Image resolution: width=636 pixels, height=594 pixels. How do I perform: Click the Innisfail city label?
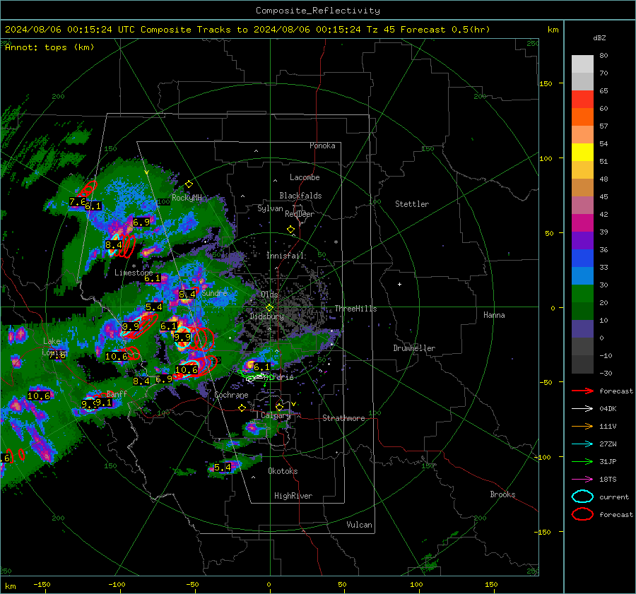285,256
